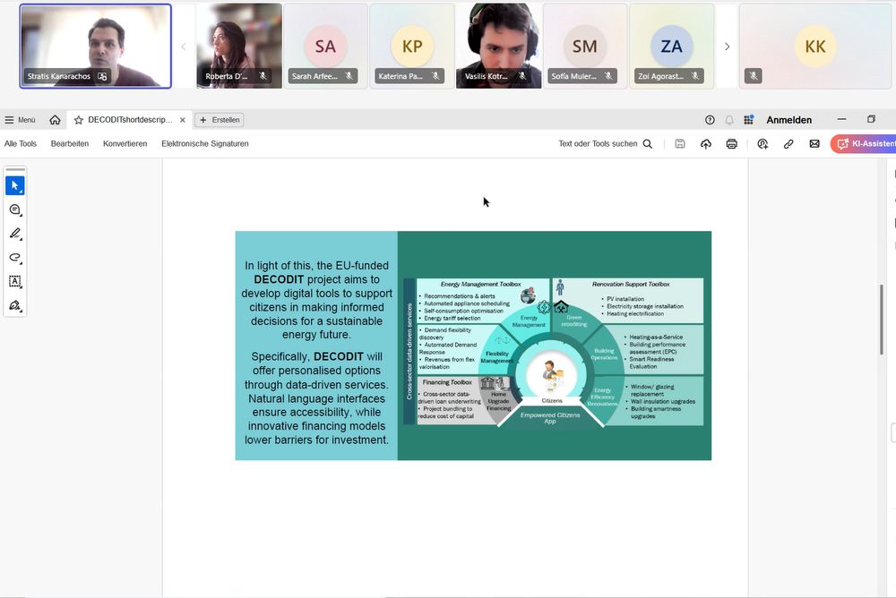This screenshot has height=598, width=896.
Task: Click the Text oder Tools suchen field
Action: (605, 144)
